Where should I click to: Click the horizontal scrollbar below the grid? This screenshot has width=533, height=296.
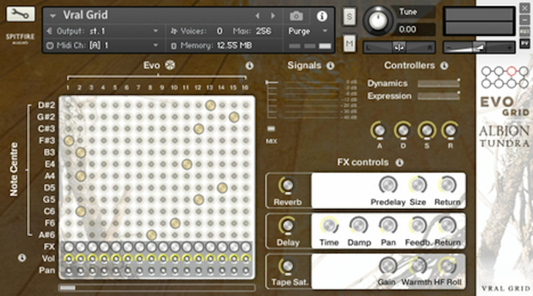[x=157, y=288]
